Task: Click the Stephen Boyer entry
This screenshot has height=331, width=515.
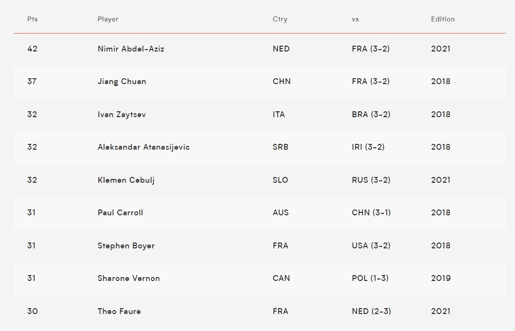Action: point(126,246)
